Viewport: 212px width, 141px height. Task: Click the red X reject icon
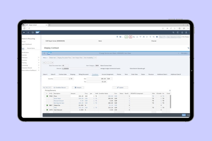[131, 37]
